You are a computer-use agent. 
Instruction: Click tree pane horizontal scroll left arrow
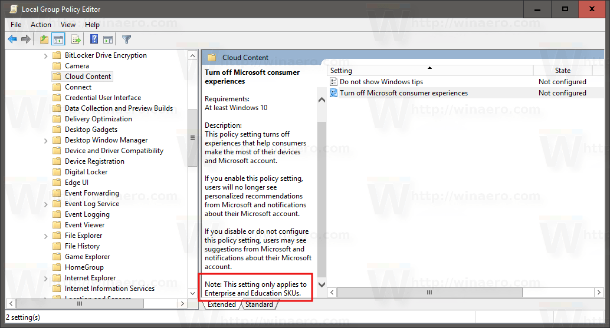(11, 303)
